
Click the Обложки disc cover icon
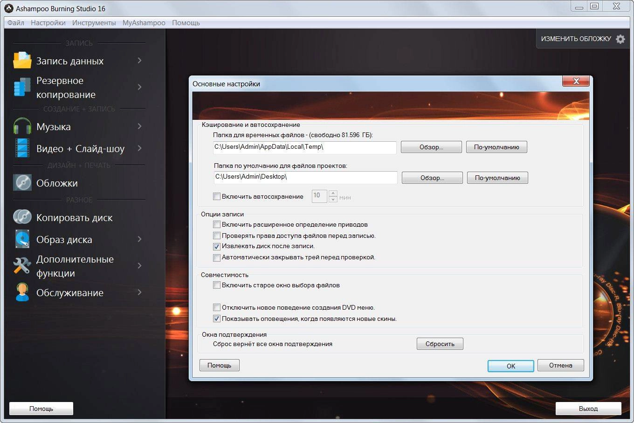22,183
